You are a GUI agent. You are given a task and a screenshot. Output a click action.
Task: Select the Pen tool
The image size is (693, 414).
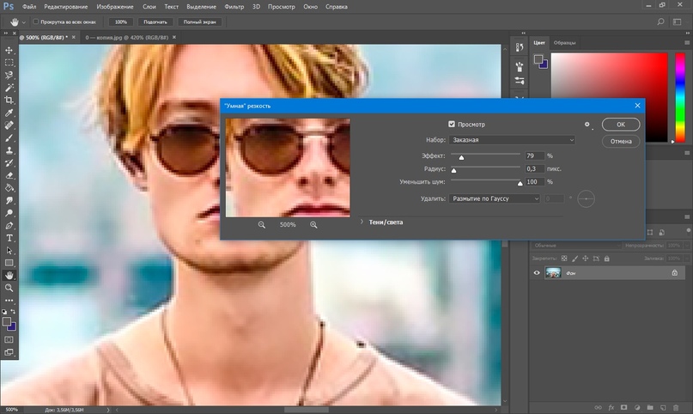(9, 225)
